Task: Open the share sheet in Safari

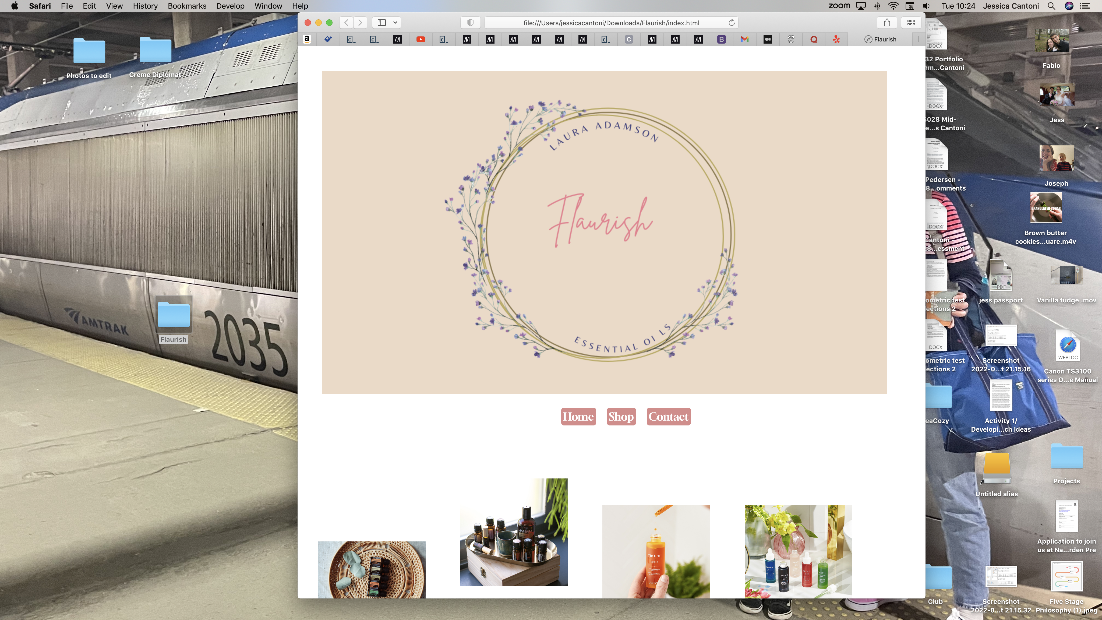Action: [887, 22]
